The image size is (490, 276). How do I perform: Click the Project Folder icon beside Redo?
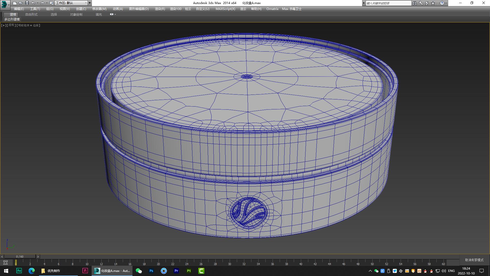(51, 3)
